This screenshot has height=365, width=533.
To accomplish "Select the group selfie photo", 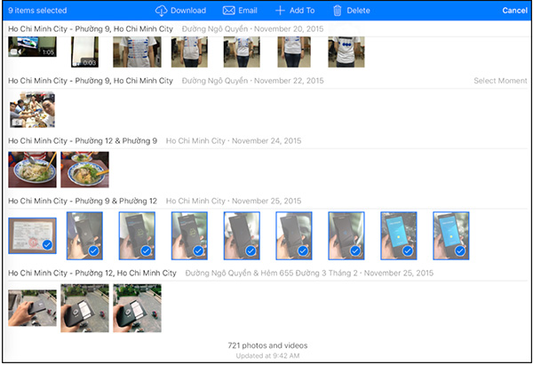I will coord(32,110).
